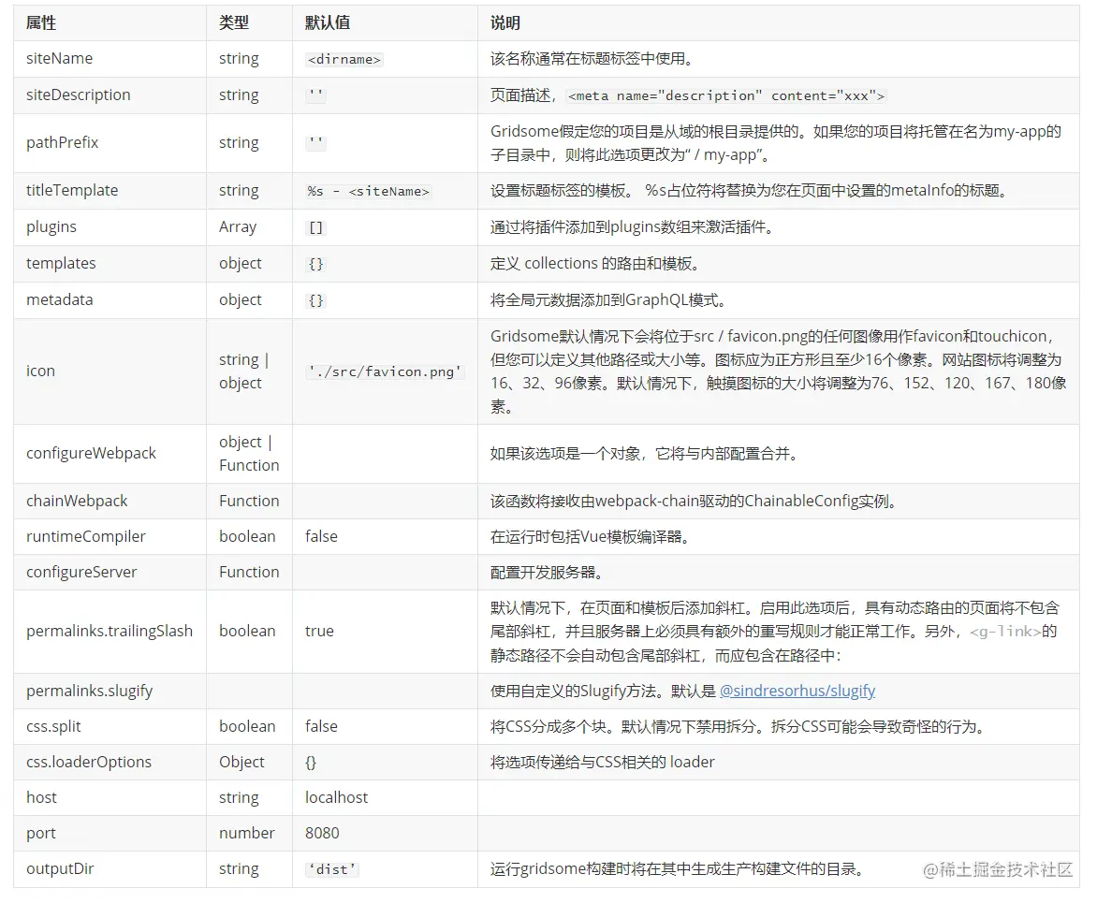The image size is (1097, 903).
Task: Select the chainWebpack property cell
Action: click(110, 501)
